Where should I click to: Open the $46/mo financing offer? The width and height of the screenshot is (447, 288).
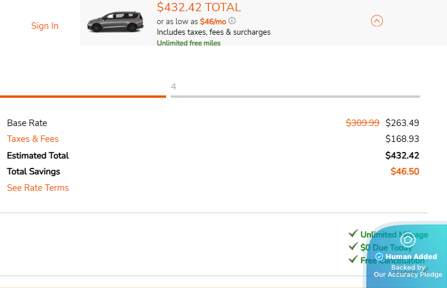coord(213,21)
